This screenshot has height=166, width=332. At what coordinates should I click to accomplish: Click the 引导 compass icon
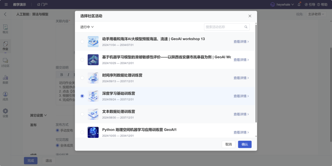point(306,4)
